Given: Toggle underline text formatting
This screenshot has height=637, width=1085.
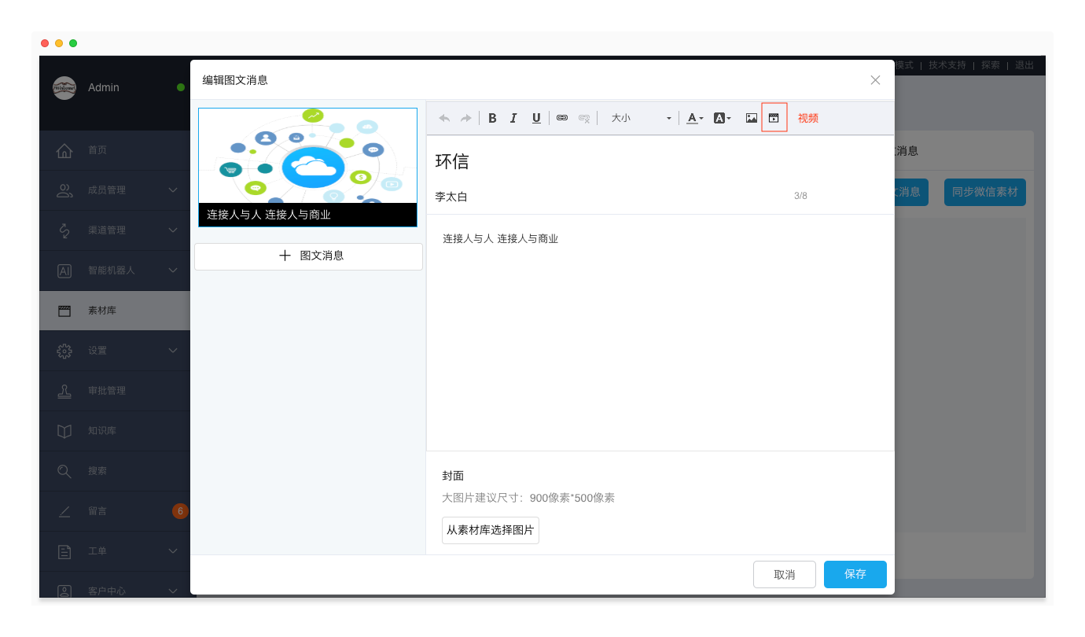Looking at the screenshot, I should pos(536,118).
